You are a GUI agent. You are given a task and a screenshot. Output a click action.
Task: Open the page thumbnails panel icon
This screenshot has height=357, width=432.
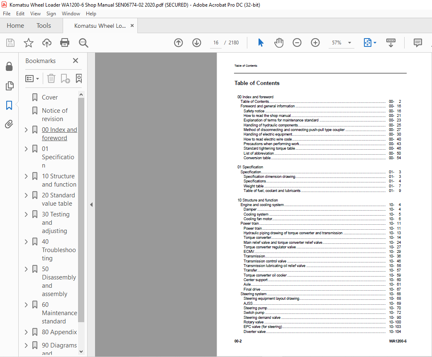[10, 86]
